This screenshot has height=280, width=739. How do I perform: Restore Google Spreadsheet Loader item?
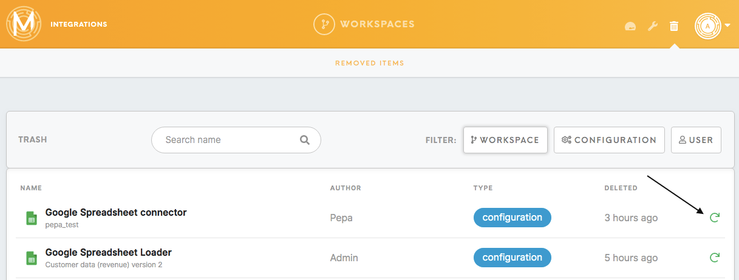[715, 258]
